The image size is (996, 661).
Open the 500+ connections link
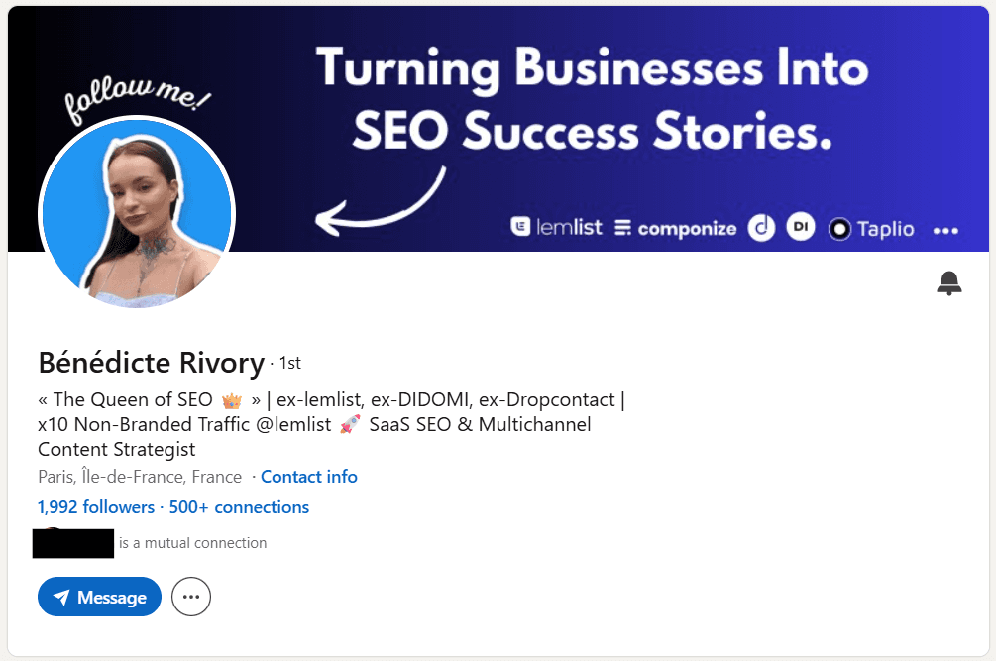click(x=239, y=507)
